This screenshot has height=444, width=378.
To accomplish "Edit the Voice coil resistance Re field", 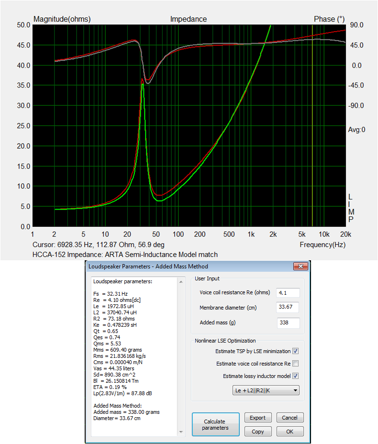I will pyautogui.click(x=288, y=293).
